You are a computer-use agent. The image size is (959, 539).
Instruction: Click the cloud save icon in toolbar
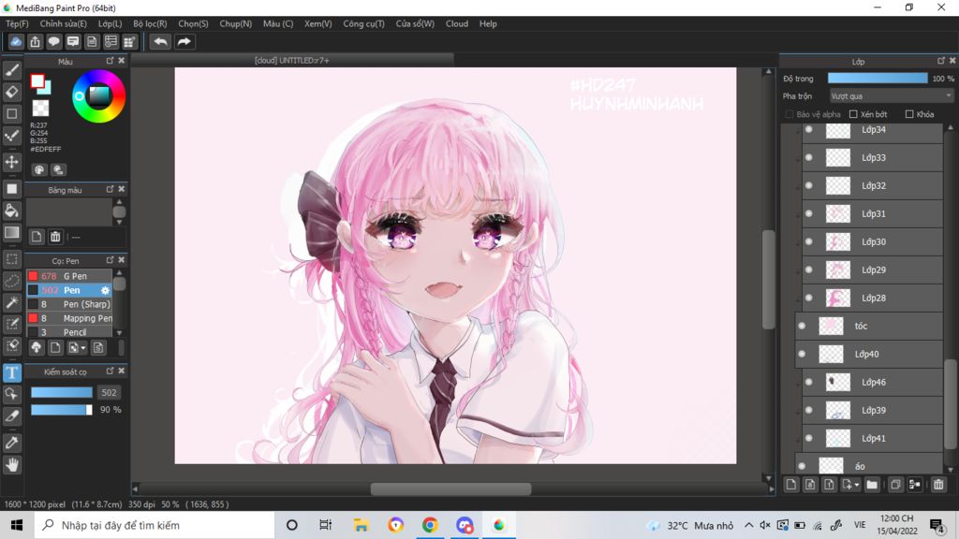point(16,41)
